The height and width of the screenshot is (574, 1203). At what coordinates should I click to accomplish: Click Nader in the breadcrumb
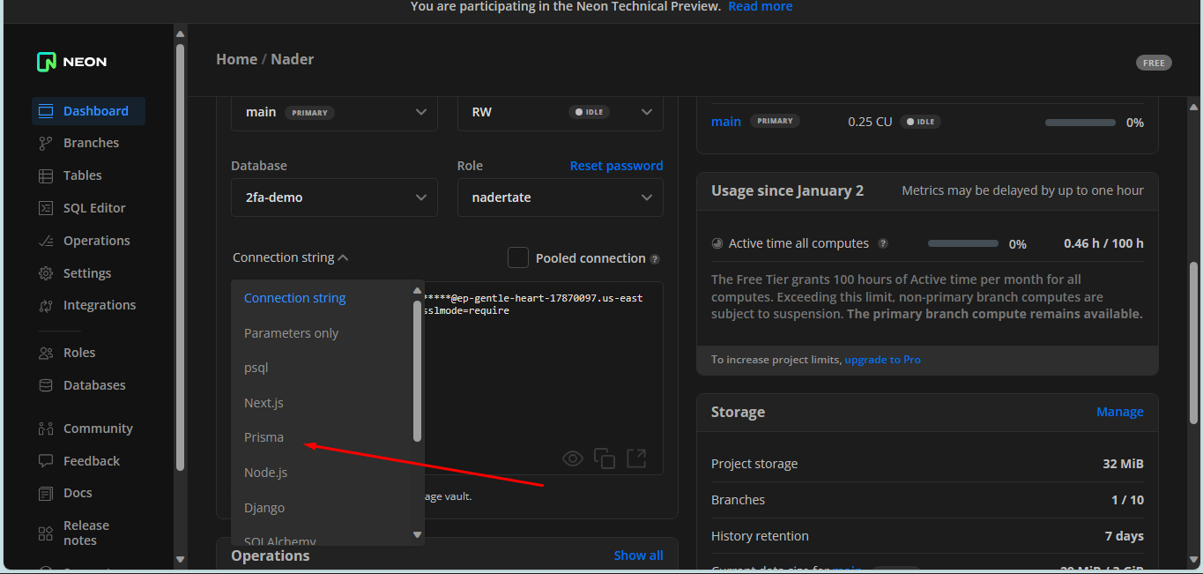click(x=293, y=59)
